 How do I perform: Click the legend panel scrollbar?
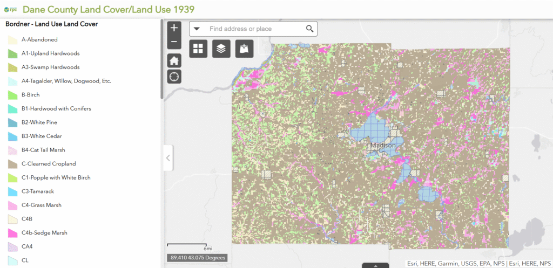161,59
